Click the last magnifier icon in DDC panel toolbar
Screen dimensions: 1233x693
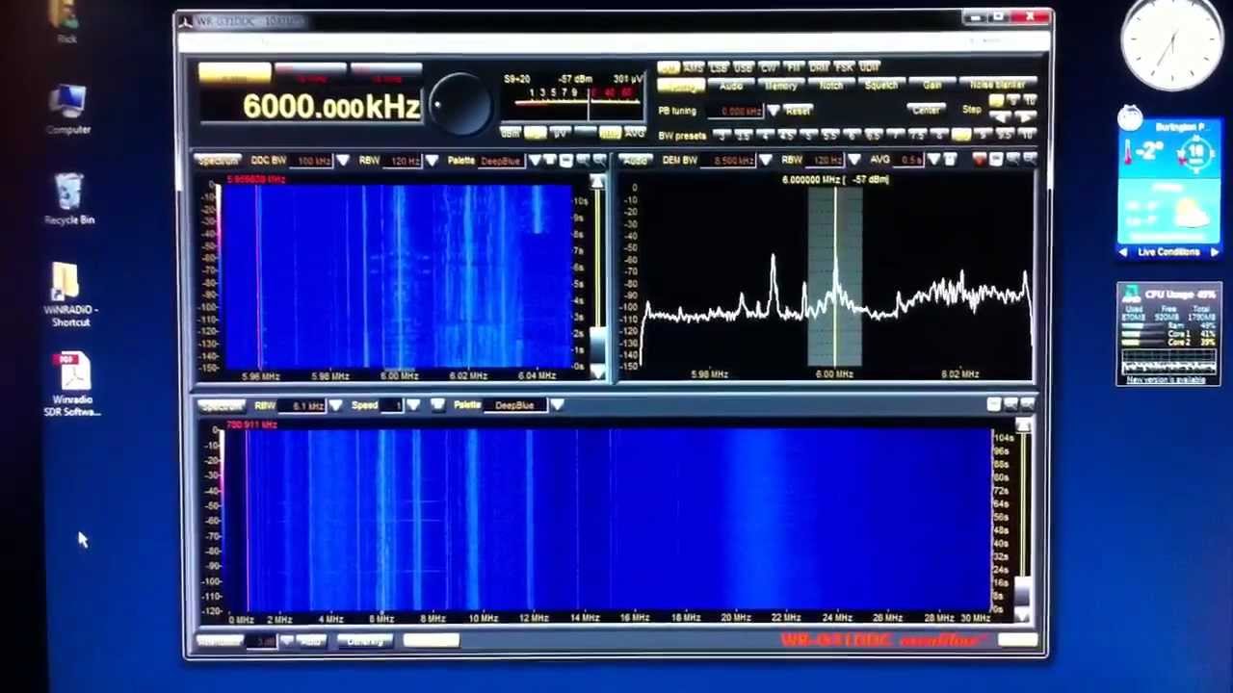tap(599, 160)
